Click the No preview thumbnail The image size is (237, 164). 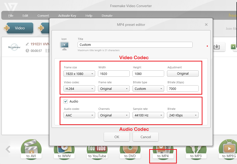tap(14, 47)
